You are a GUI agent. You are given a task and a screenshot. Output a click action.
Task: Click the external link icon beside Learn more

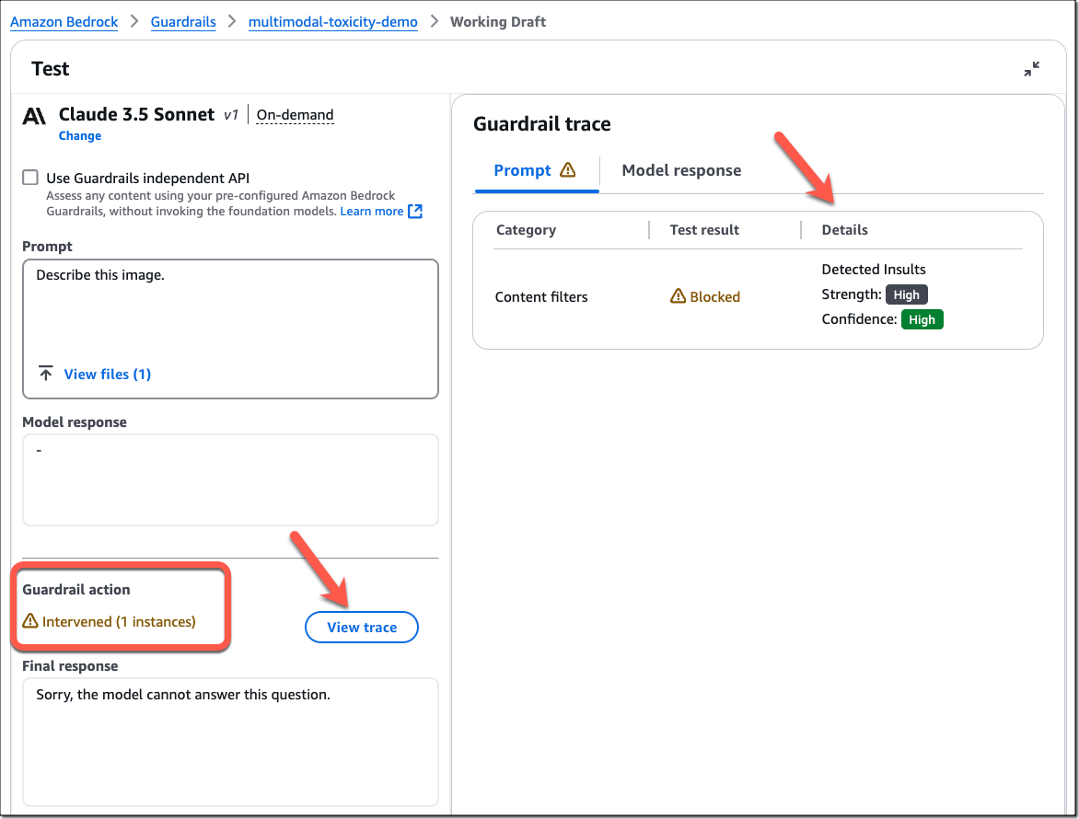tap(415, 212)
